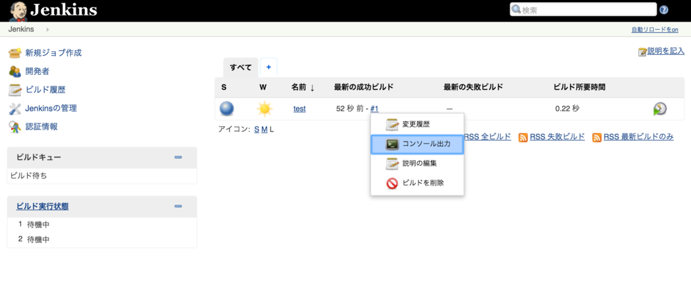
Task: Sort by 名前 column header
Action: [x=303, y=87]
